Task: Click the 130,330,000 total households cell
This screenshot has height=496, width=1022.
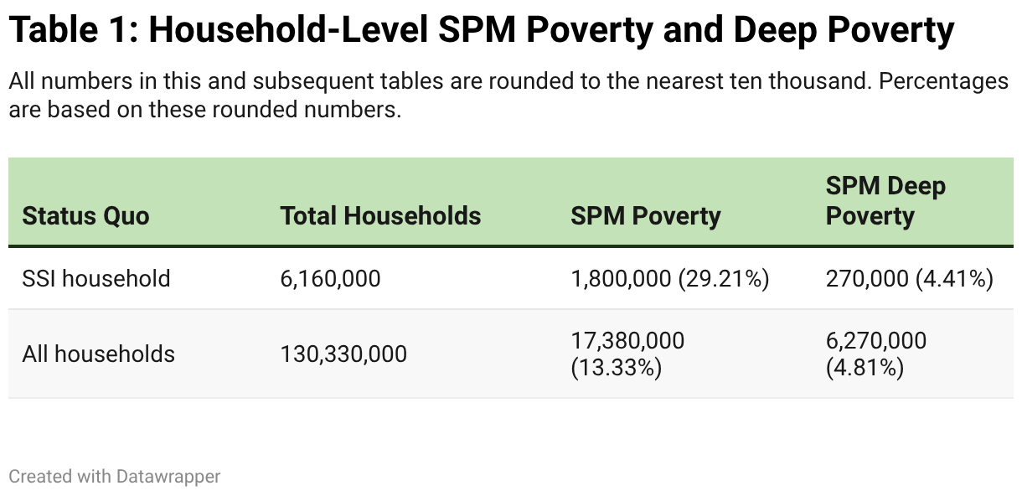Action: tap(343, 354)
